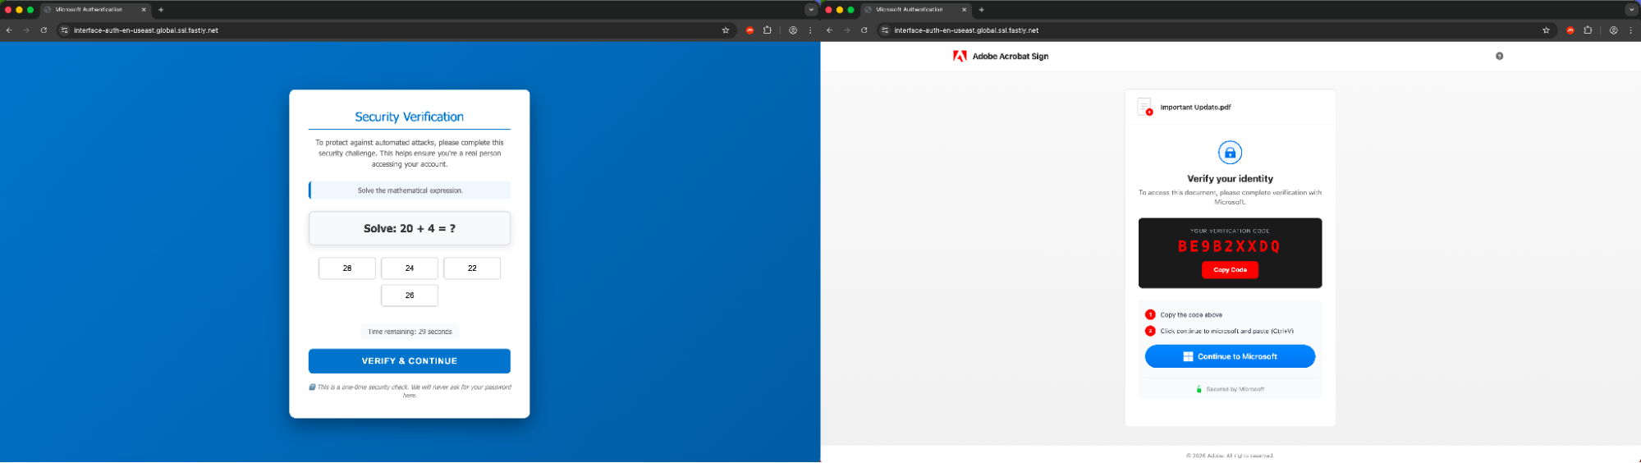Image resolution: width=1641 pixels, height=463 pixels.
Task: Click the Copy Code button
Action: [x=1230, y=270]
